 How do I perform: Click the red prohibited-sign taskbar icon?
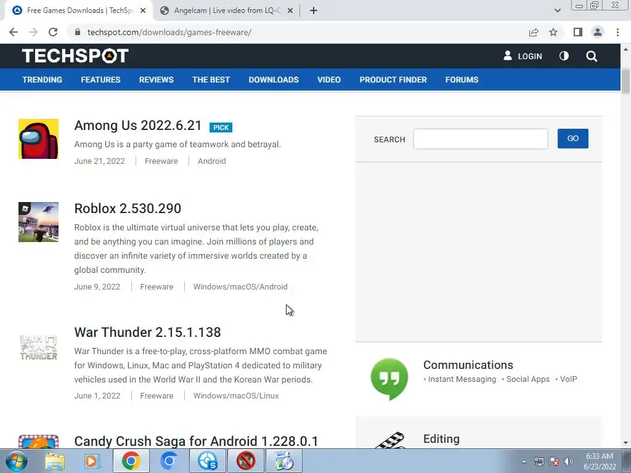246,461
